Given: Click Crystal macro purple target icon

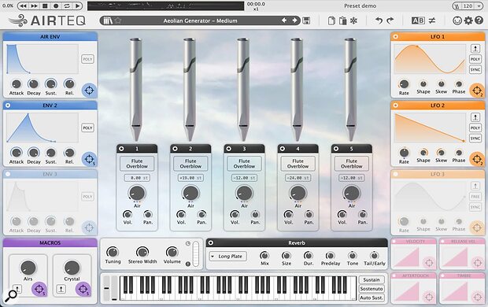Looking at the screenshot, I should (x=83, y=289).
